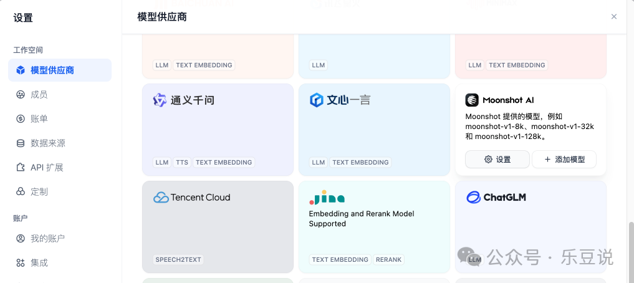
Task: Click the RERANK tag on Jina card
Action: point(390,260)
